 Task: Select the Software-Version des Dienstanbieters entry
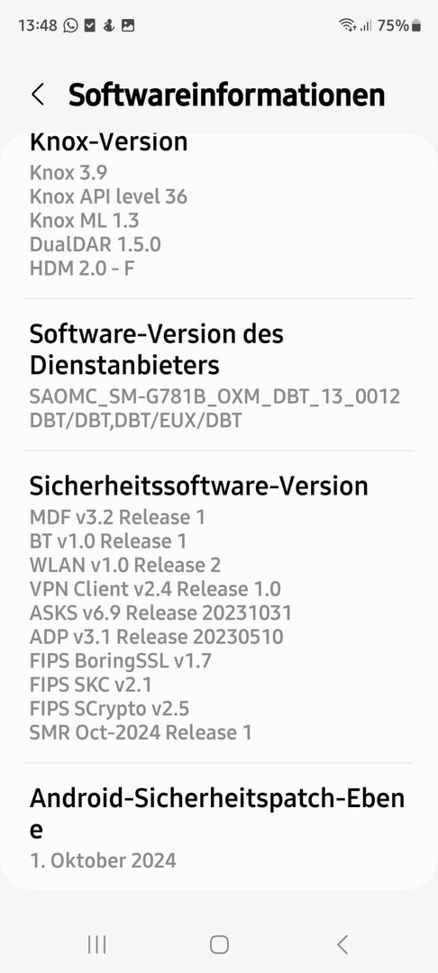(x=219, y=375)
